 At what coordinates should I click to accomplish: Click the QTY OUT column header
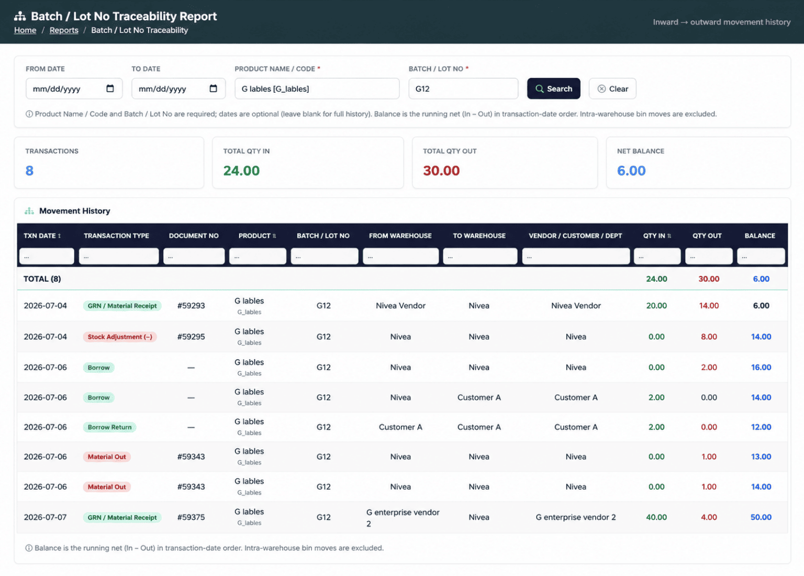tap(707, 236)
